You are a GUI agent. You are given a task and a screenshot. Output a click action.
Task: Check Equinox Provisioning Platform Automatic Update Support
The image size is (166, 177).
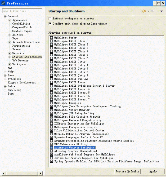[51, 141]
